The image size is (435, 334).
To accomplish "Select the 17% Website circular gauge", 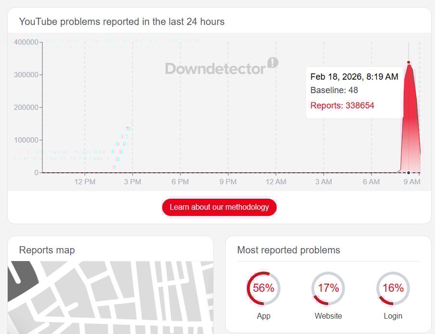I will [328, 288].
